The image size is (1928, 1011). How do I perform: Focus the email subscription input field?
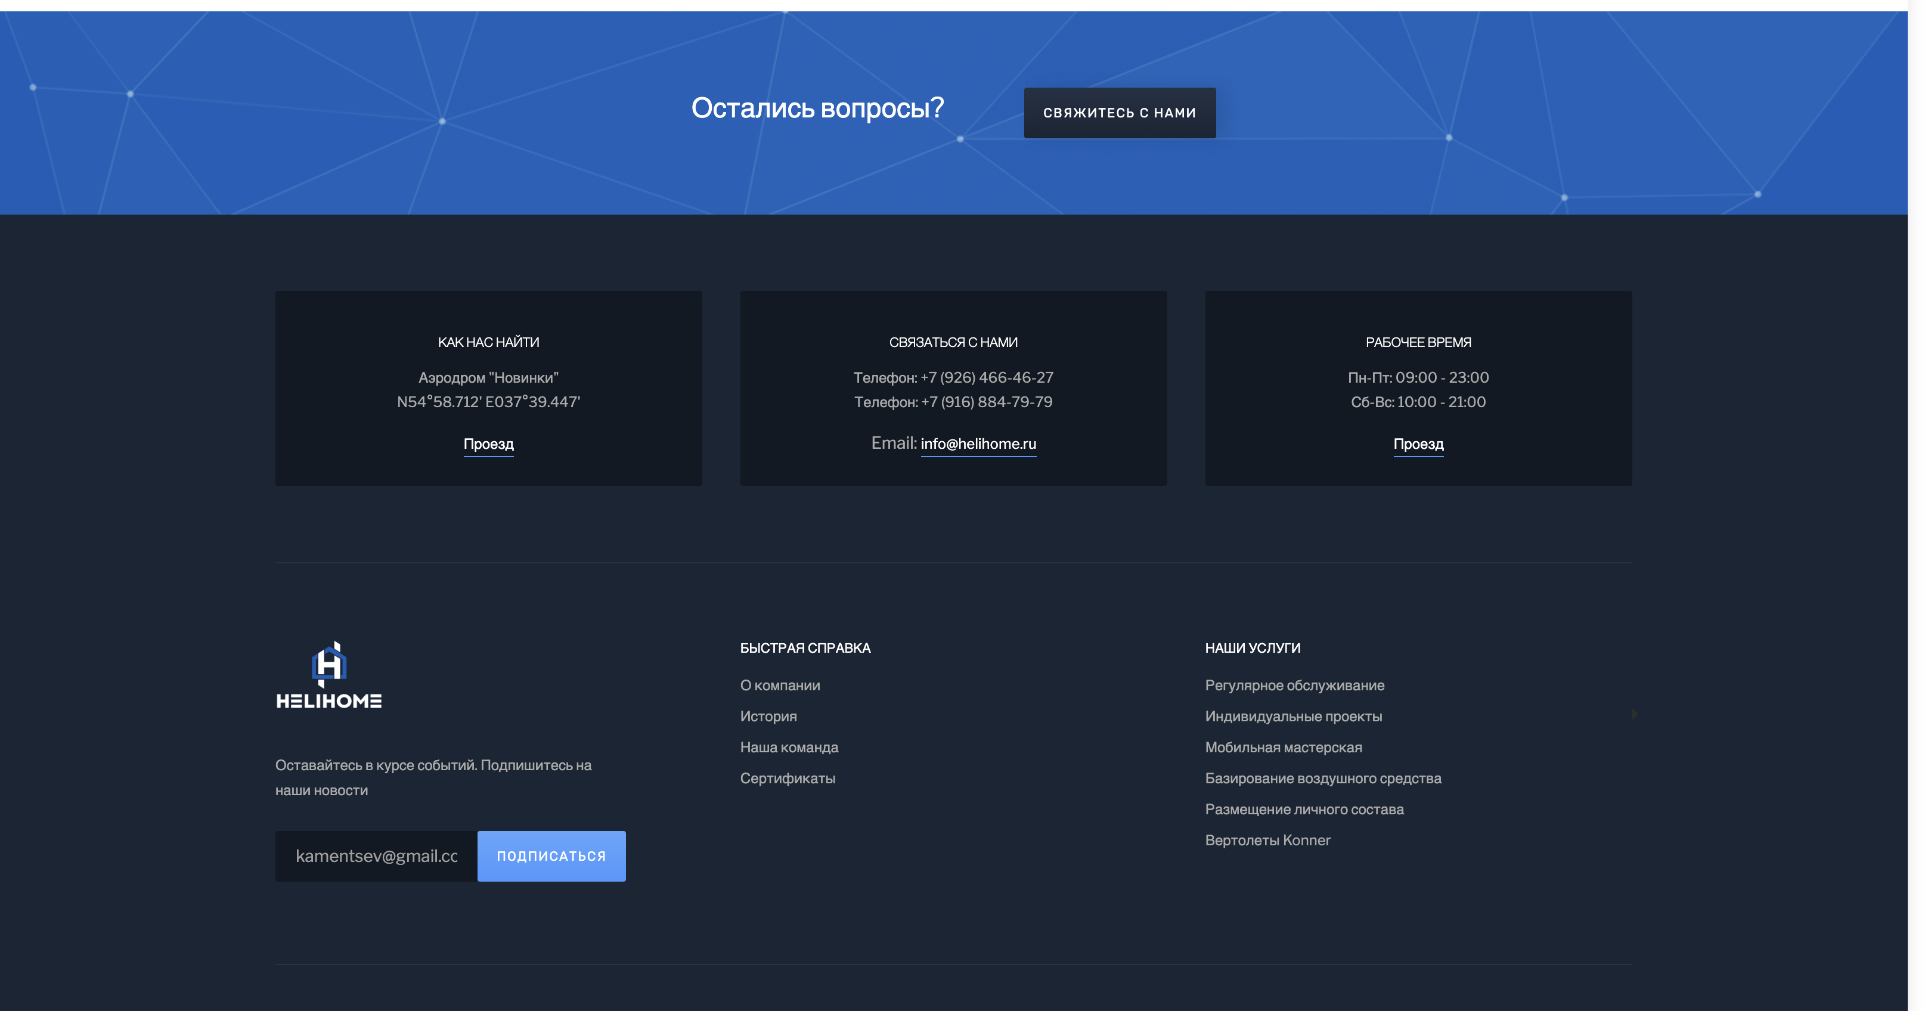point(376,856)
